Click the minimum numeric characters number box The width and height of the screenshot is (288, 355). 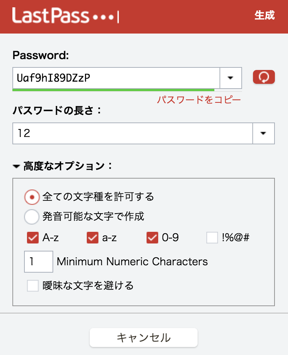coord(39,261)
